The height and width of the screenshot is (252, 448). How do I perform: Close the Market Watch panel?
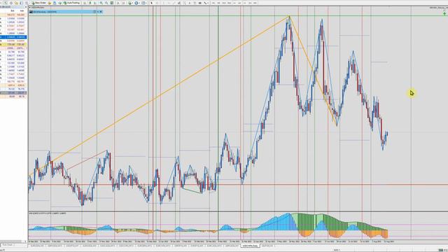pos(26,6)
